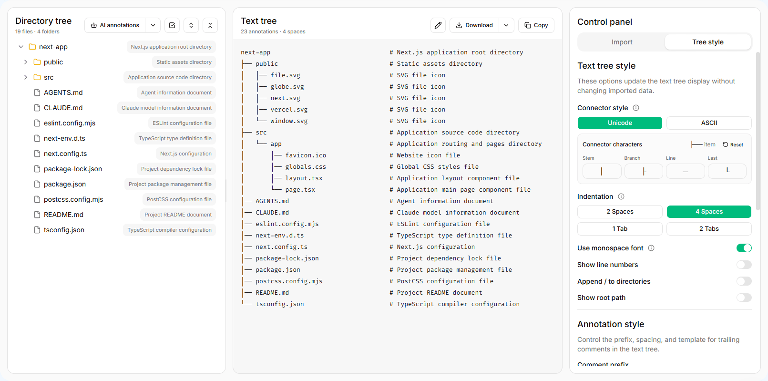The height and width of the screenshot is (381, 768).
Task: Click the Download button
Action: pos(474,25)
